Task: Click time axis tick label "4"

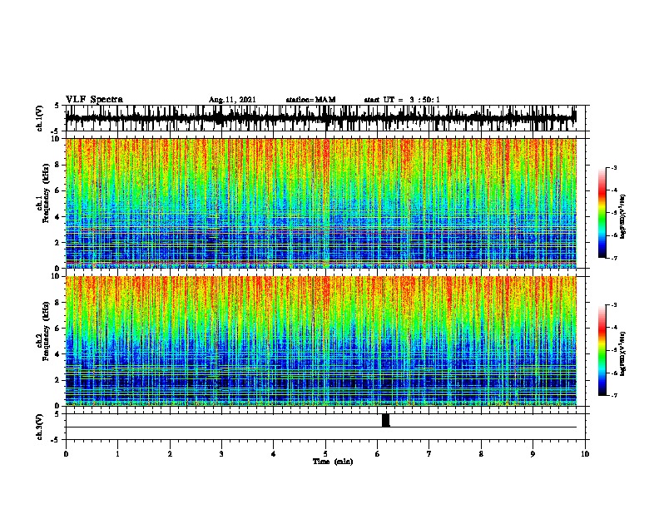Action: pos(274,454)
